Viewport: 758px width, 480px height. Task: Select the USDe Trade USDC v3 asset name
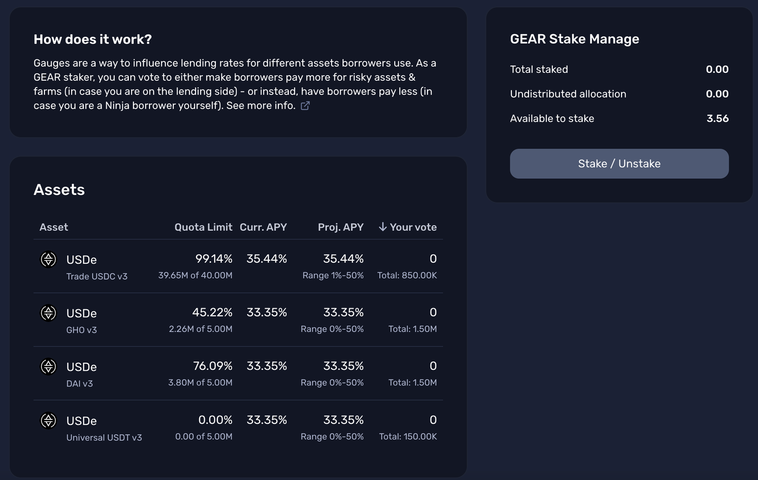pos(81,260)
